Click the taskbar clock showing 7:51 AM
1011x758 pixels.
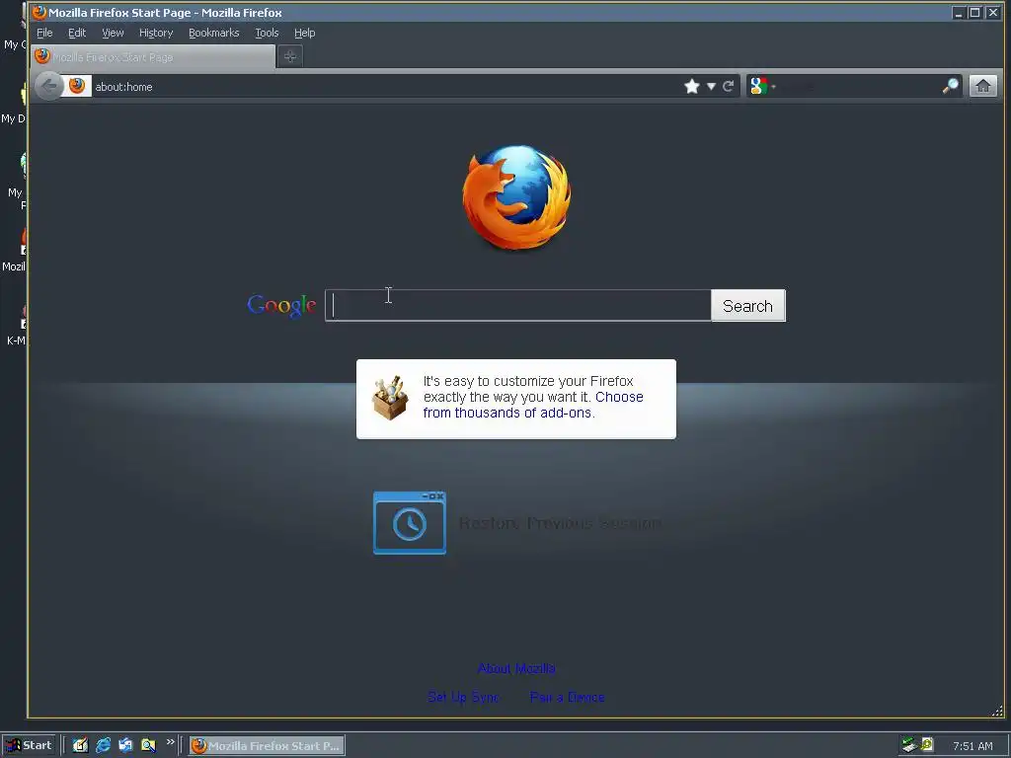972,746
